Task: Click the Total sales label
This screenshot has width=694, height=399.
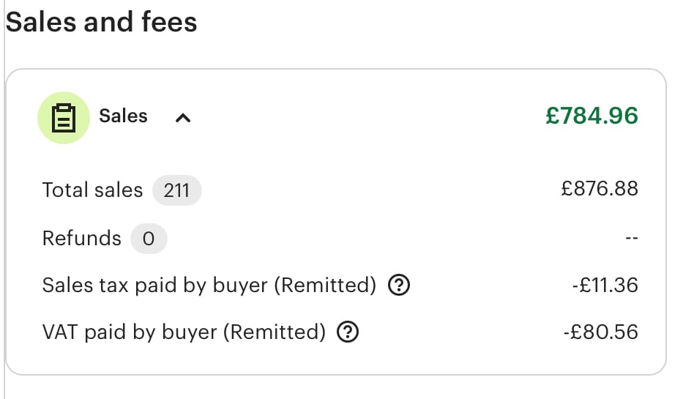Action: (x=92, y=190)
